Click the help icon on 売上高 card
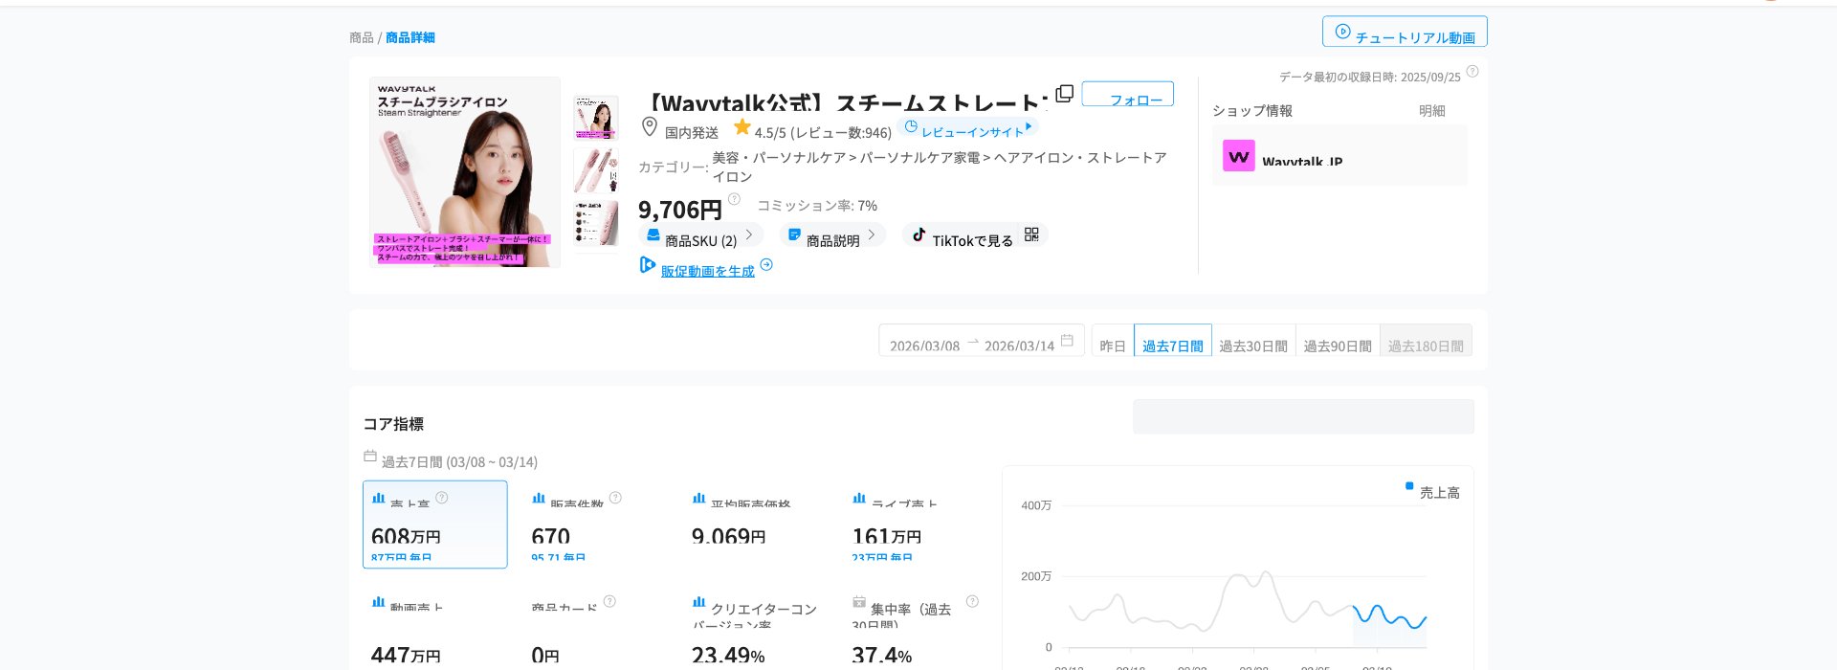Screen dimensions: 1837x670 442,497
